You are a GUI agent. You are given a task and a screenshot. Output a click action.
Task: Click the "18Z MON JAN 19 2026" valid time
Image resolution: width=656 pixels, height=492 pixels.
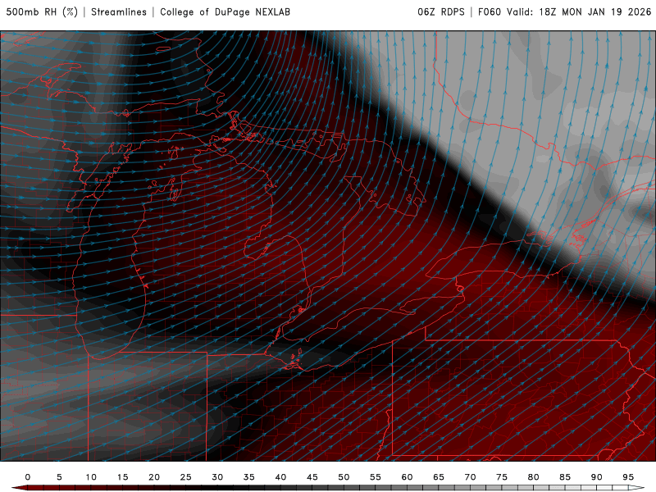[x=595, y=11]
